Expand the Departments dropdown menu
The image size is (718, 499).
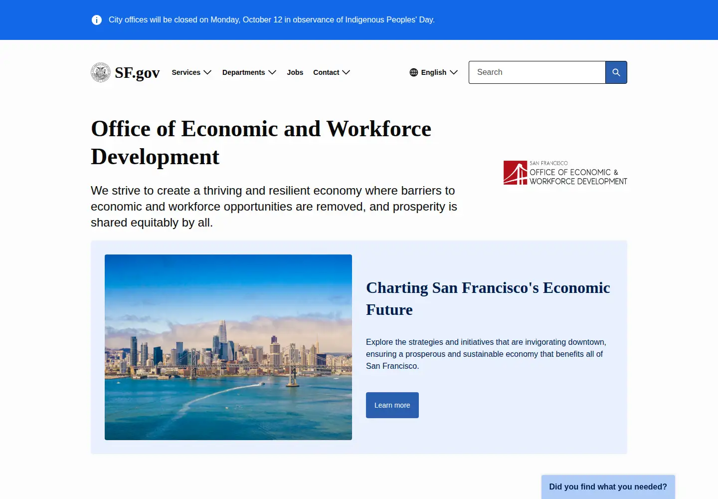click(x=249, y=72)
